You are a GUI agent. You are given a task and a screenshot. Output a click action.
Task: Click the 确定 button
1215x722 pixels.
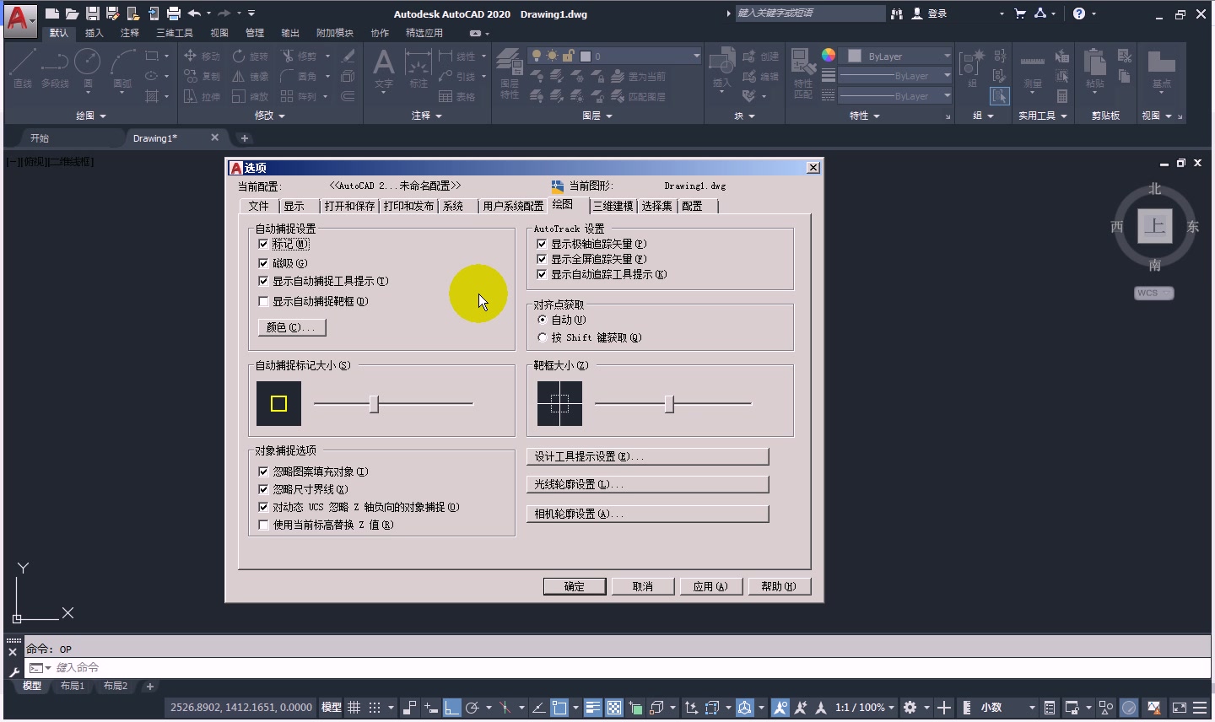[575, 586]
